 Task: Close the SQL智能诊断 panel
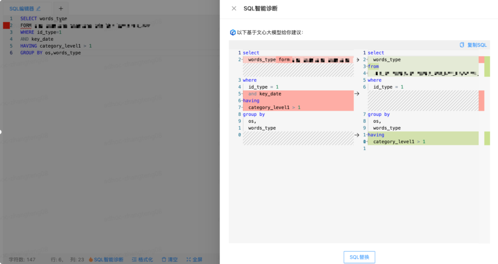[x=234, y=9]
